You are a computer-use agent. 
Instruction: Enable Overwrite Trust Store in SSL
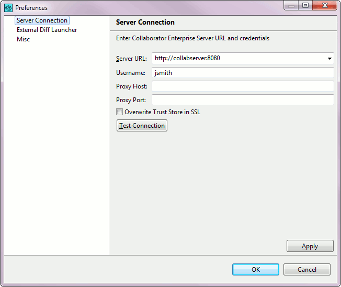point(120,112)
